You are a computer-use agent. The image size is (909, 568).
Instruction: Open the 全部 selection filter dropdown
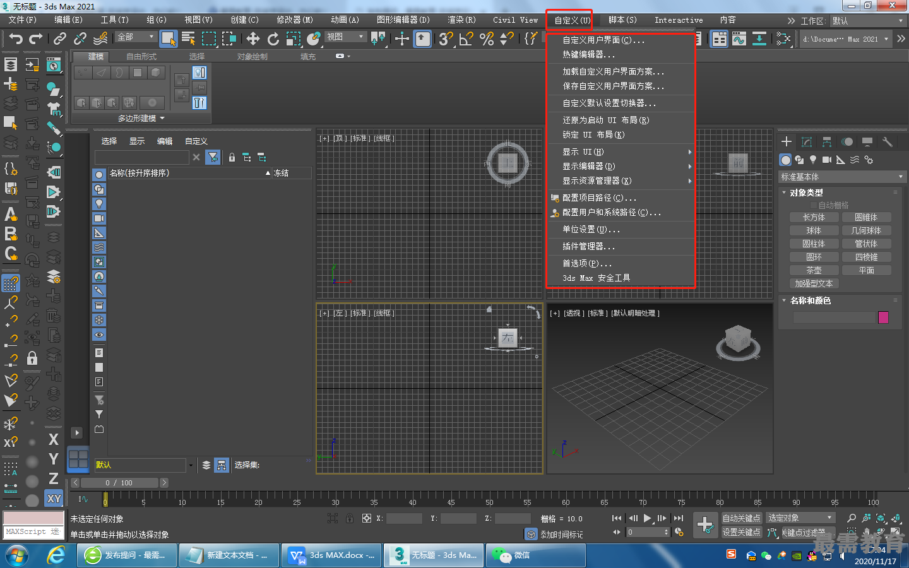click(136, 37)
